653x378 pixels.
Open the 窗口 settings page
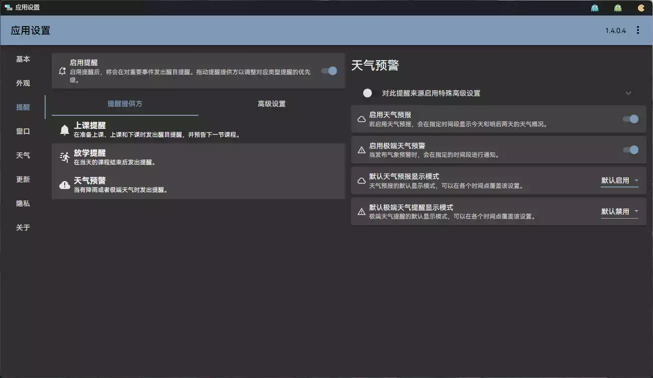pos(23,131)
